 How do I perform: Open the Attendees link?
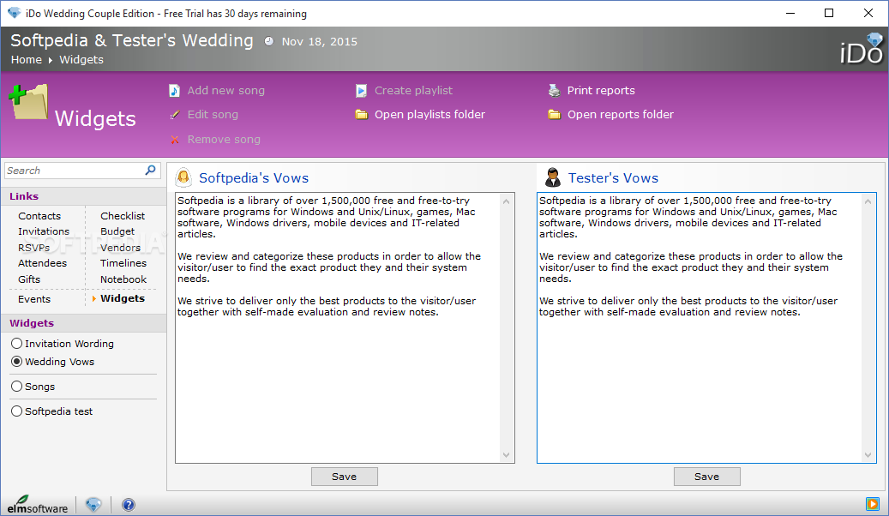(x=43, y=263)
